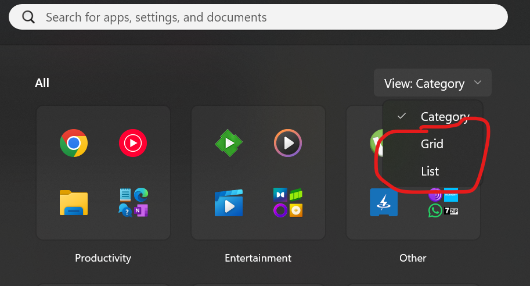The width and height of the screenshot is (530, 286).
Task: Open the 'View: Category' dropdown
Action: [432, 83]
